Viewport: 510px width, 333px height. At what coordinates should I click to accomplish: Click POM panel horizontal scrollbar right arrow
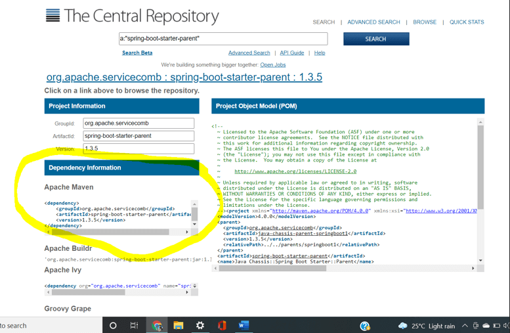473,268
